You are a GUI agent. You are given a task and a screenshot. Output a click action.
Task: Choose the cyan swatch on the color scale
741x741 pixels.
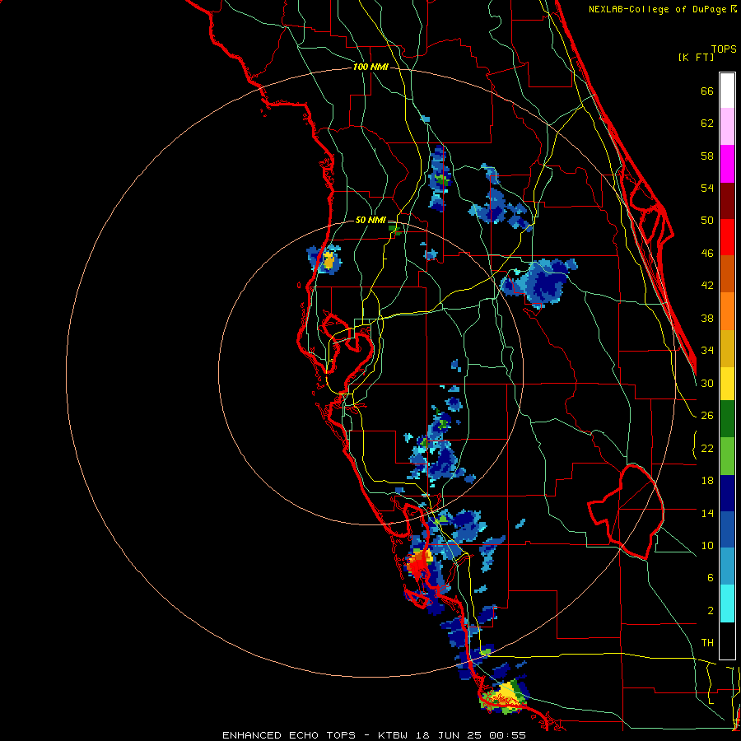coord(727,604)
